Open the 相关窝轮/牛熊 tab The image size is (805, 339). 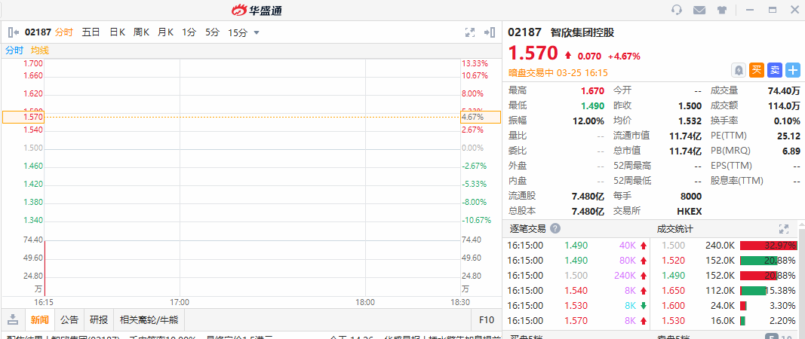tap(149, 320)
